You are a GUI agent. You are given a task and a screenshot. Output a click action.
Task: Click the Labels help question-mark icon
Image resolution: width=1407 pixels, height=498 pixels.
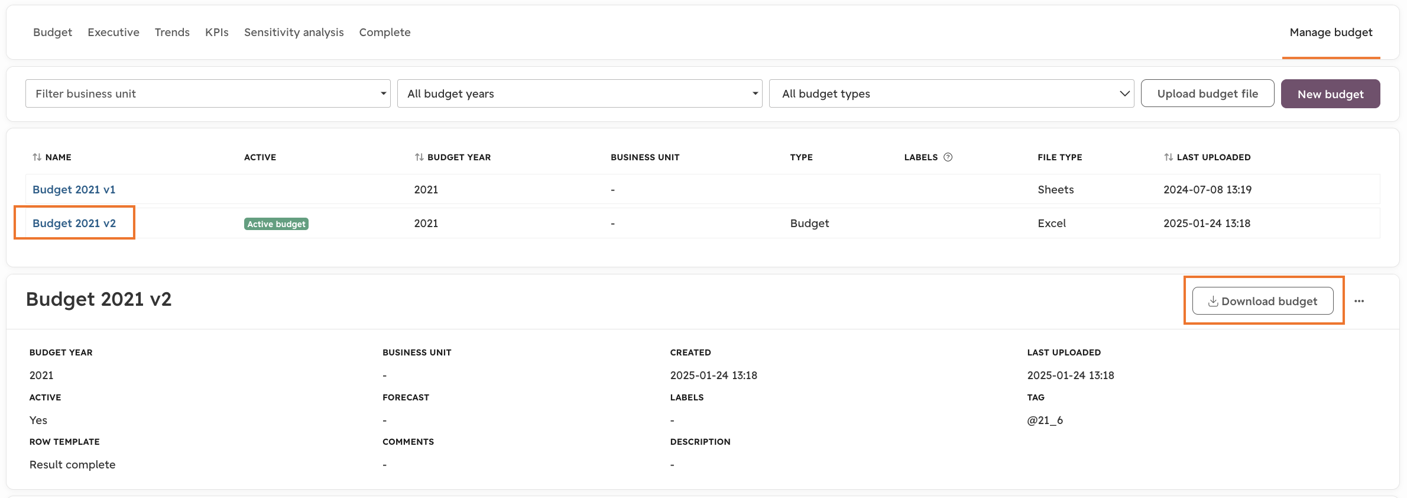click(x=948, y=157)
